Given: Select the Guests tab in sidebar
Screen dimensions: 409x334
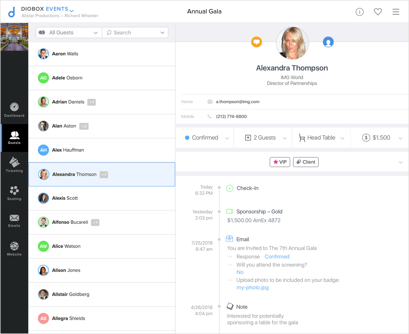Looking at the screenshot, I should (14, 138).
